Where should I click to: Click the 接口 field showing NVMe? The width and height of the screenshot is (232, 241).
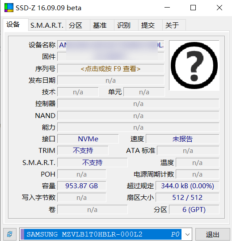[88, 139]
